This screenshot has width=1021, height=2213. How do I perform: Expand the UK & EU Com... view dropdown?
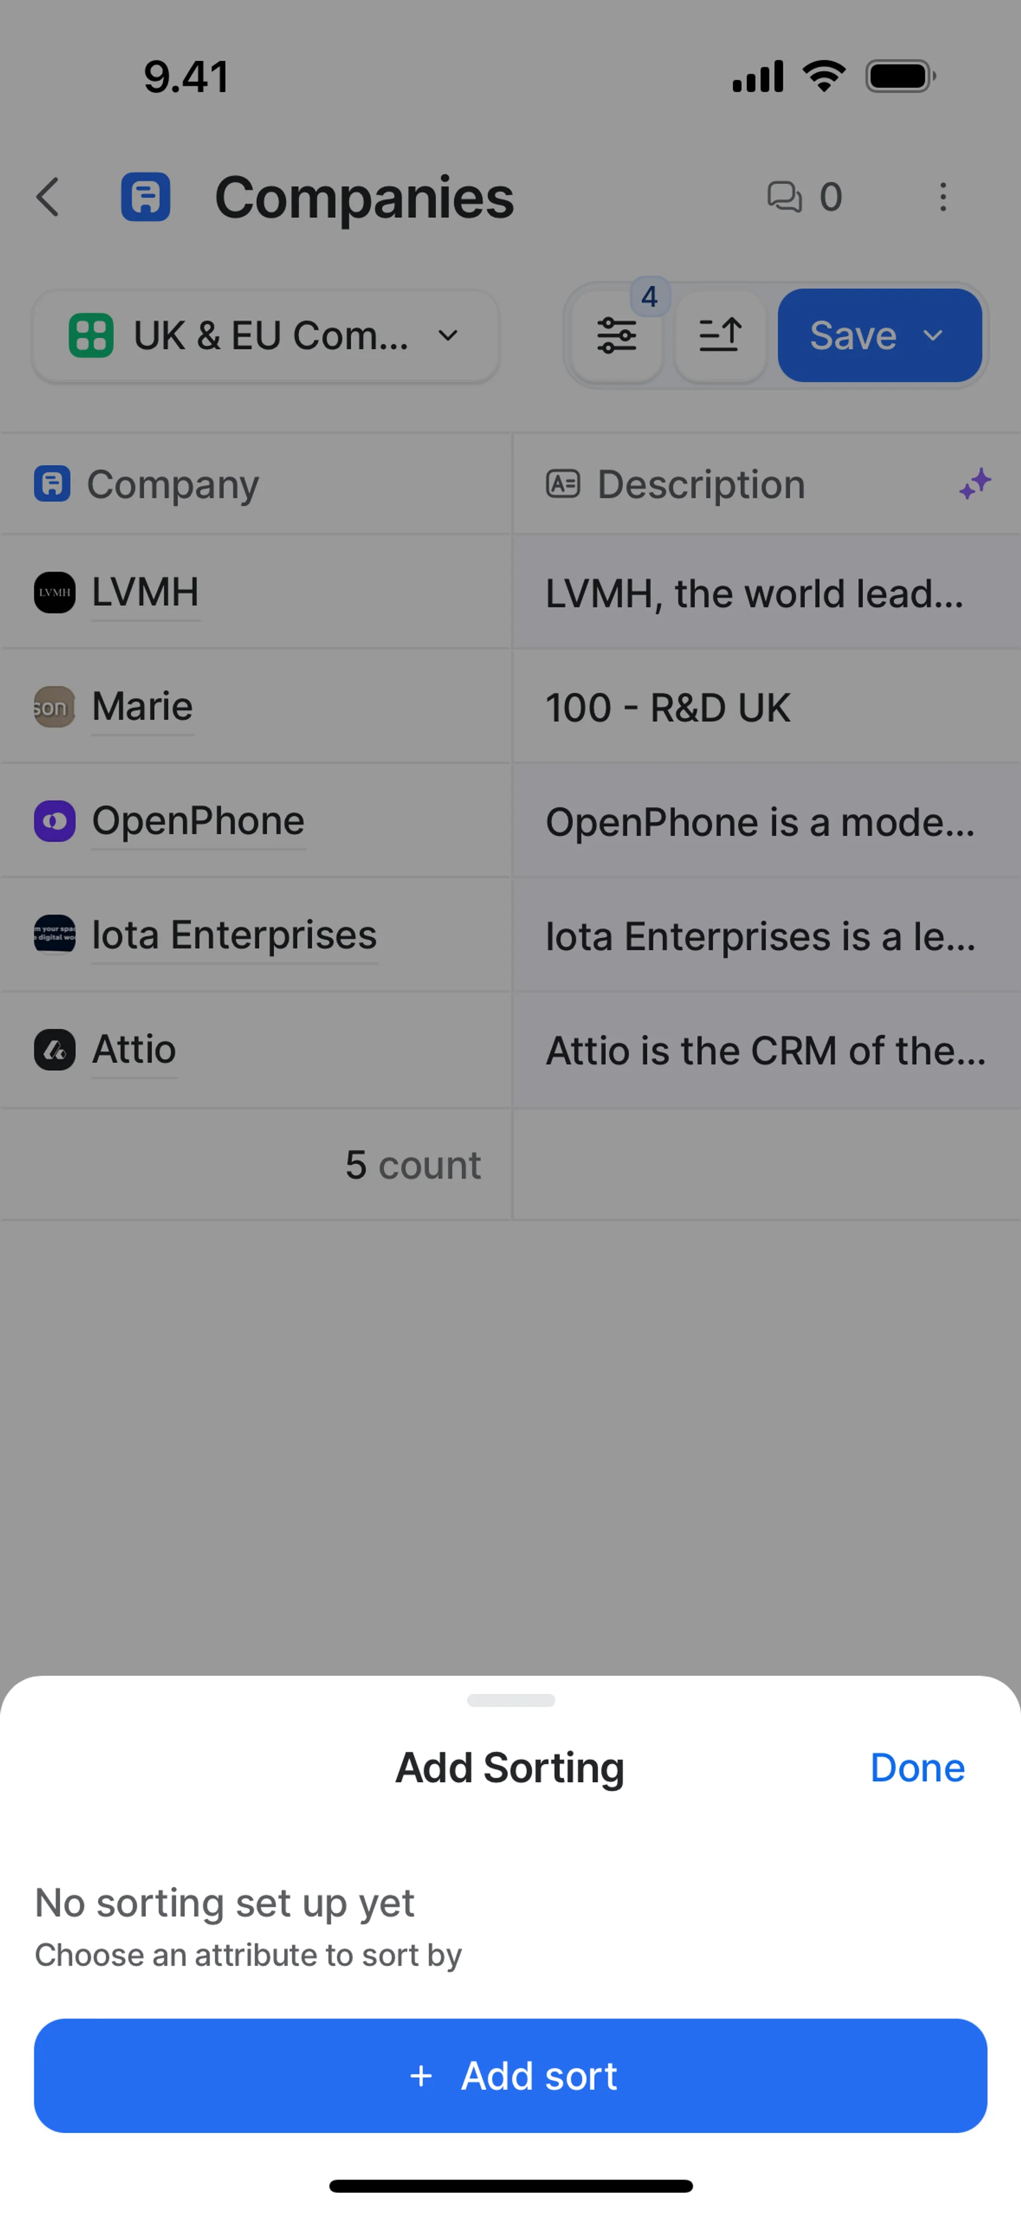[x=265, y=335]
